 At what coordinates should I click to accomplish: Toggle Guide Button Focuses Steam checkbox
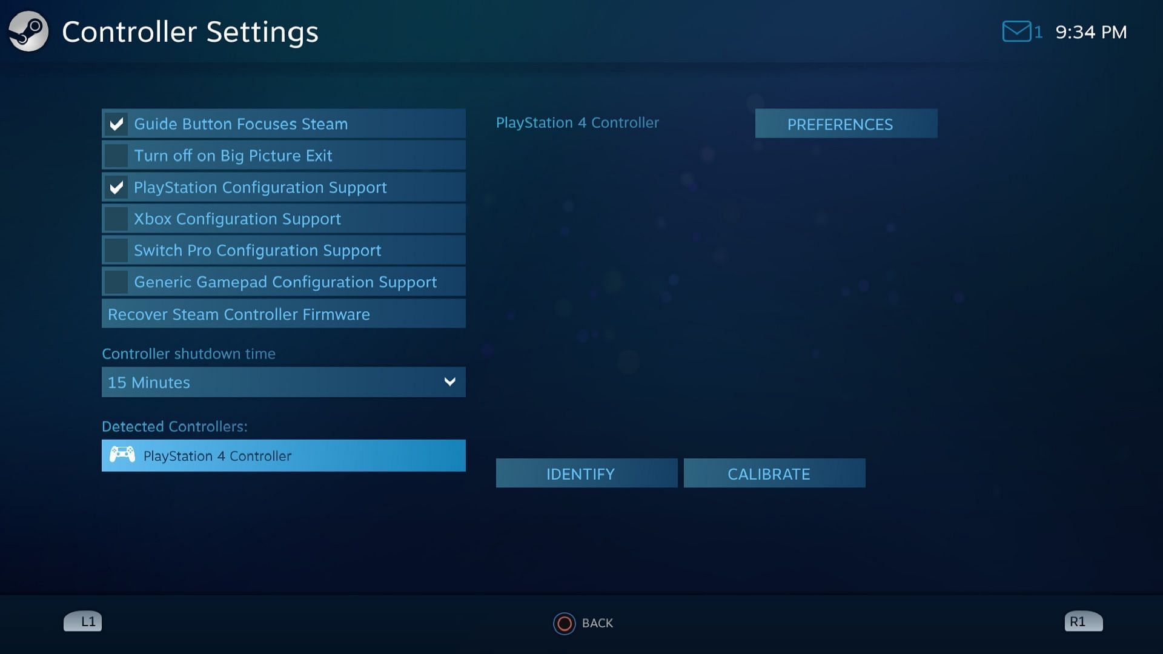116,123
